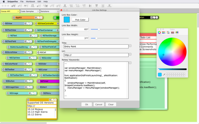This screenshot has width=199, height=124.
Task: Click resize icon on the NSScrollView box
Action: pos(28,52)
